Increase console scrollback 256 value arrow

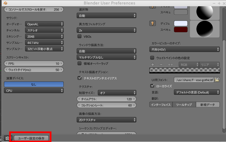point(61,10)
